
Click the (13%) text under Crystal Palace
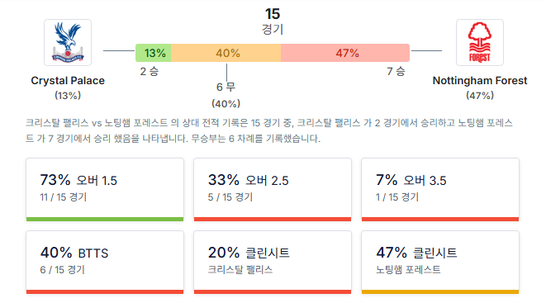68,95
